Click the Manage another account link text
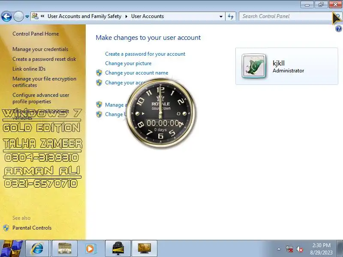Image resolution: width=343 pixels, height=257 pixels. click(x=116, y=105)
